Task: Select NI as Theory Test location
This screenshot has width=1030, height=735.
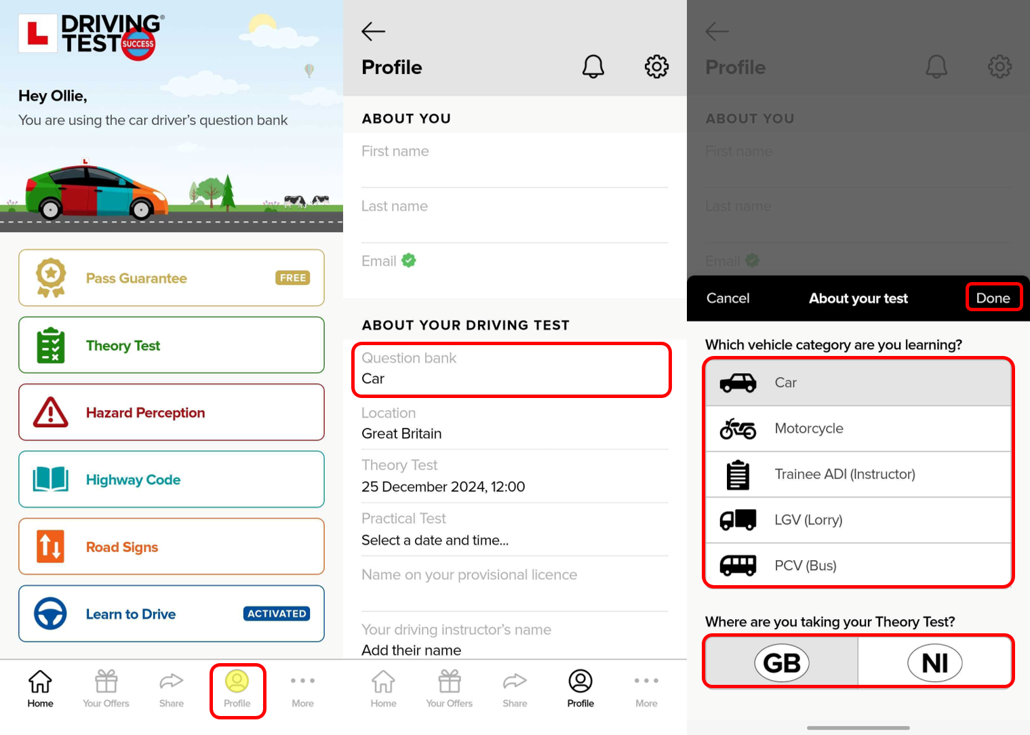Action: [934, 662]
